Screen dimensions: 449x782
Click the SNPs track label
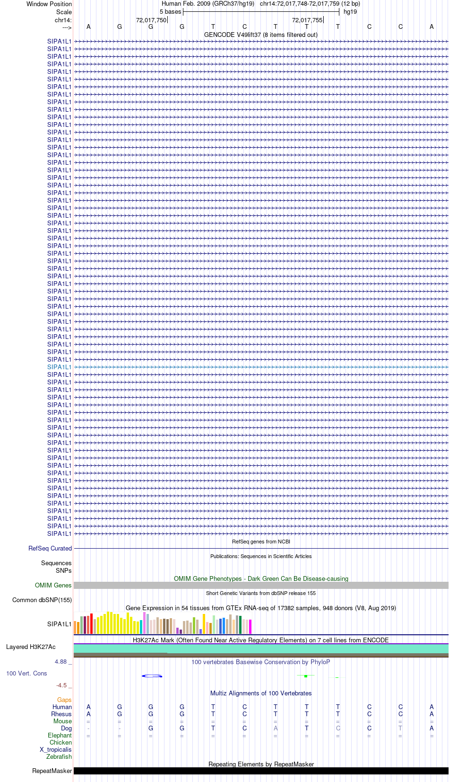64,570
